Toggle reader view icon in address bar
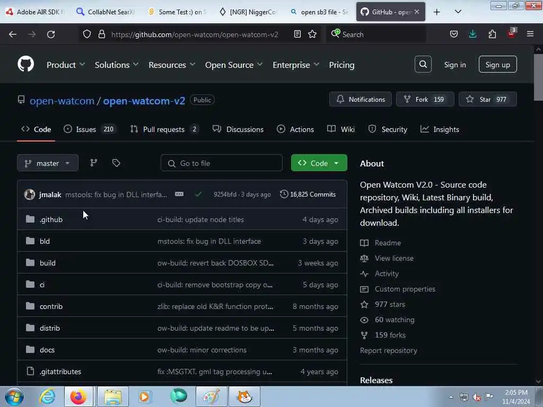Screen dimensions: 543x407 (297, 34)
